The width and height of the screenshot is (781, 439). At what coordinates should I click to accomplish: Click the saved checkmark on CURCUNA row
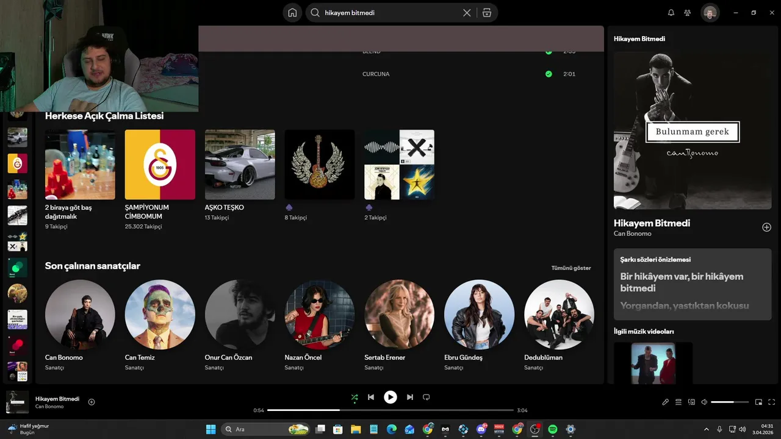click(x=549, y=74)
